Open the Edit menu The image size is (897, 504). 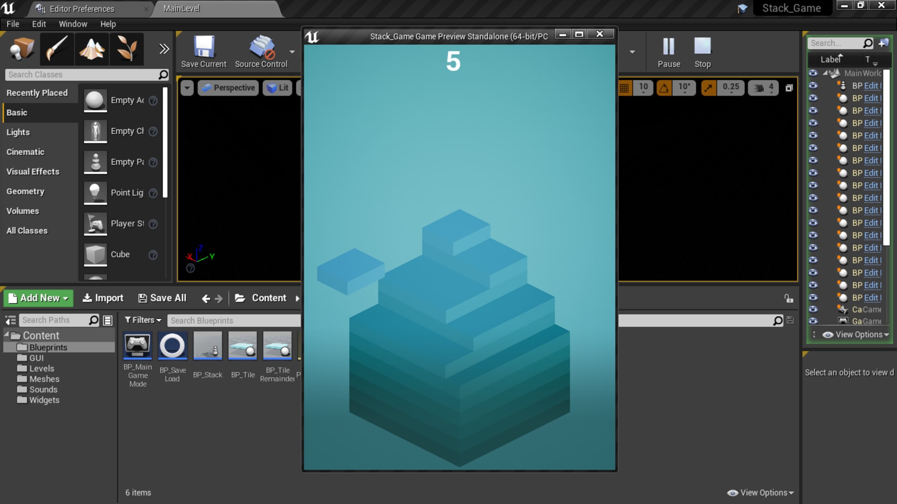coord(39,24)
